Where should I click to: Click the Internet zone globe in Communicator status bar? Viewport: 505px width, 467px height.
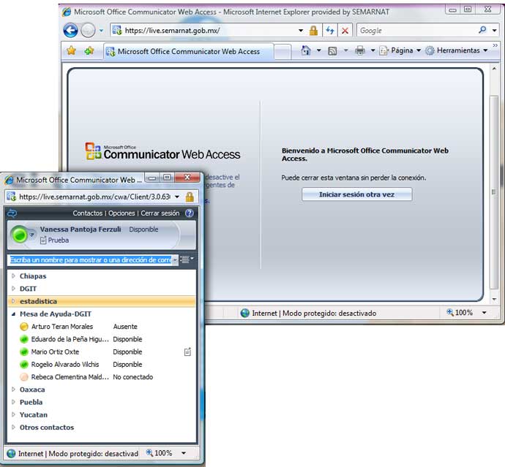point(11,454)
